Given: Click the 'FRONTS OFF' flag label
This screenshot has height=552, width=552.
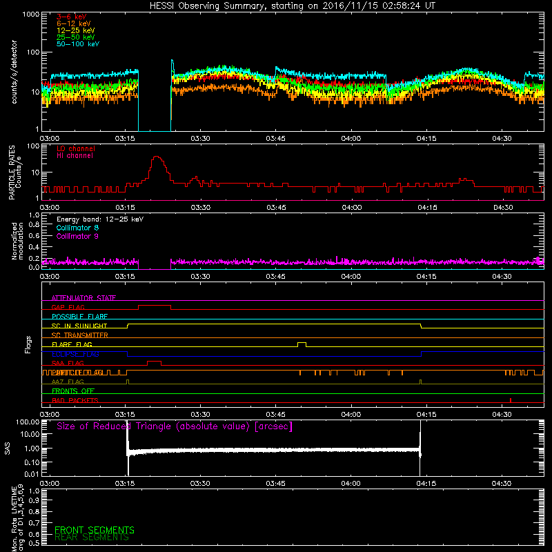Looking at the screenshot, I should pos(73,391).
